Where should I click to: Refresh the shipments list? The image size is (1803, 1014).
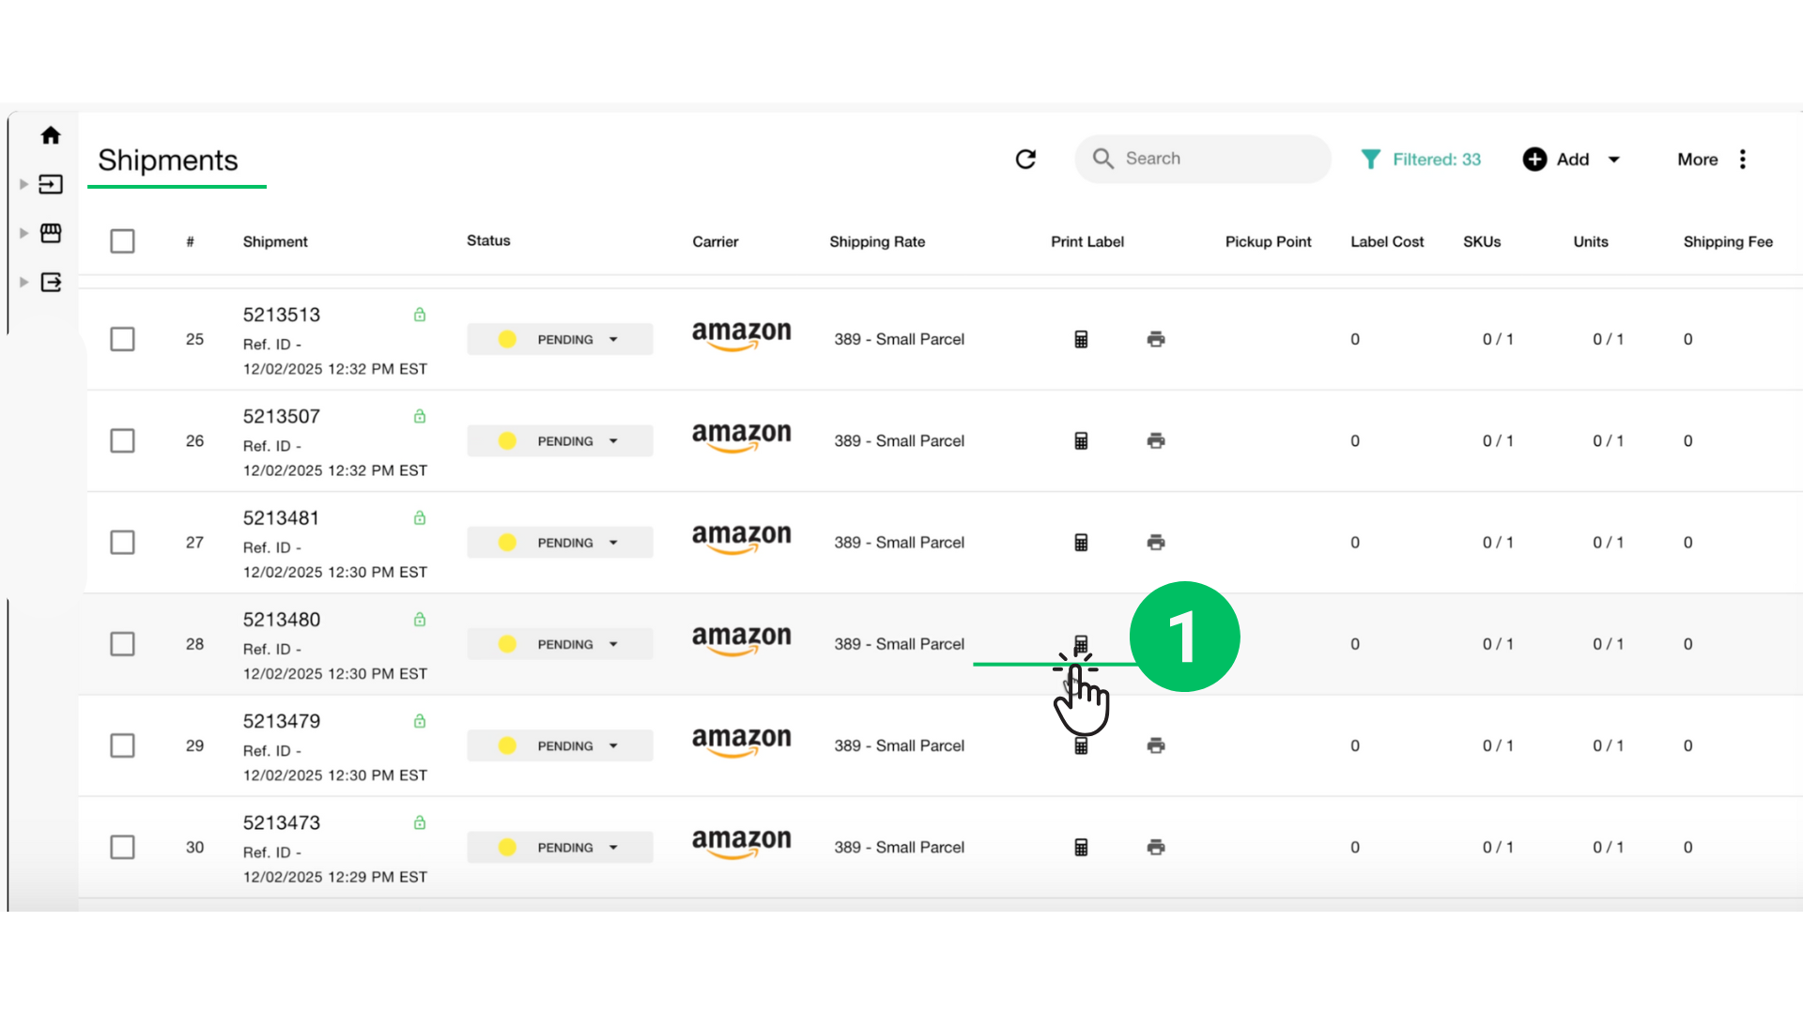point(1025,159)
